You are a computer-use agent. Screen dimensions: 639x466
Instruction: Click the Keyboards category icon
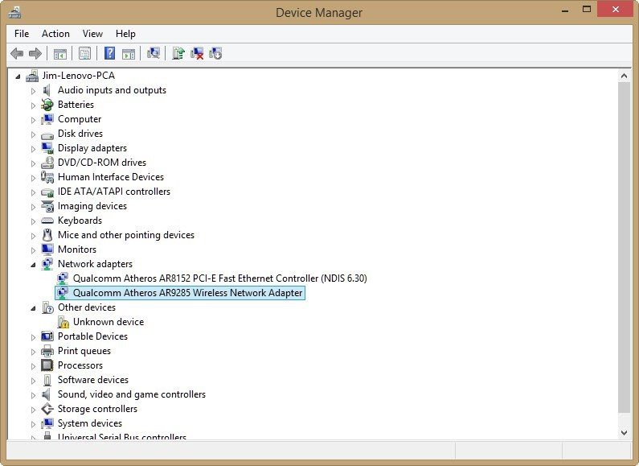coord(47,221)
